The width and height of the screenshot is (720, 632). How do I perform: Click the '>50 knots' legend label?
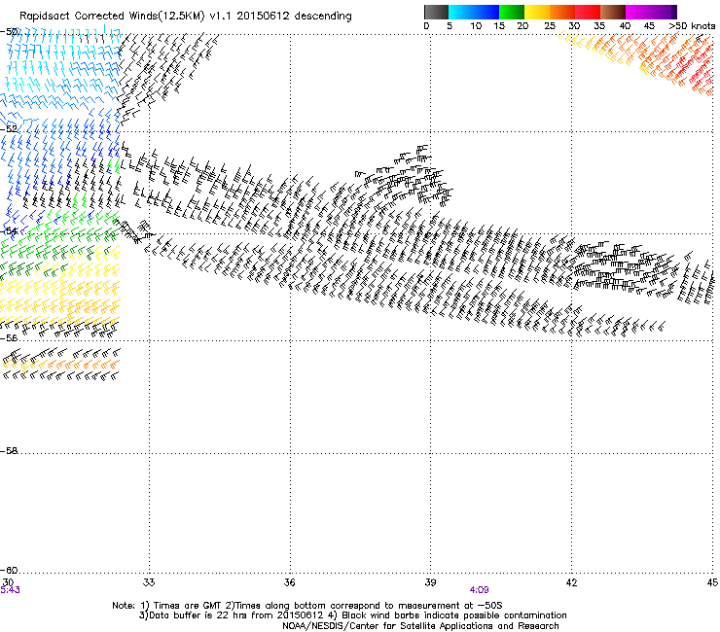(x=692, y=26)
